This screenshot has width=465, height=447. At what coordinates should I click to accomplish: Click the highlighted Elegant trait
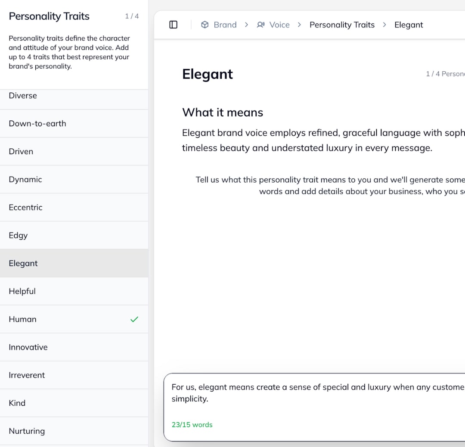coord(23,263)
